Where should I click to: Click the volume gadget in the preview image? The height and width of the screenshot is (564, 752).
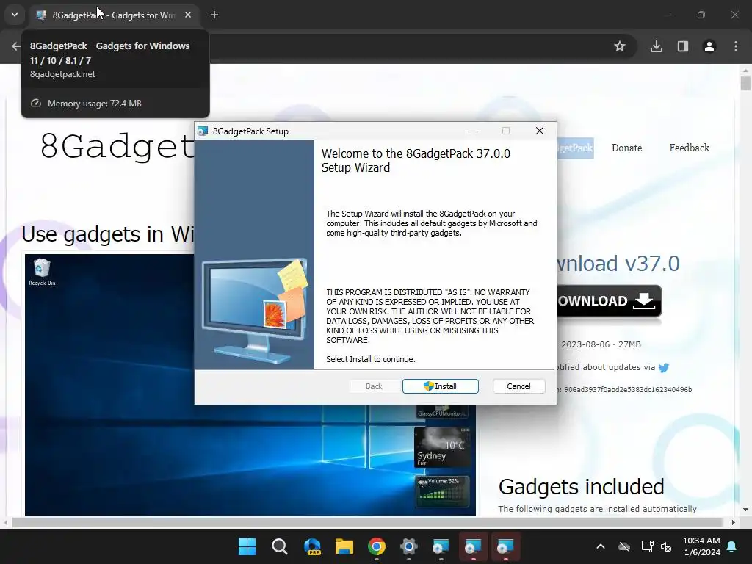[441, 491]
